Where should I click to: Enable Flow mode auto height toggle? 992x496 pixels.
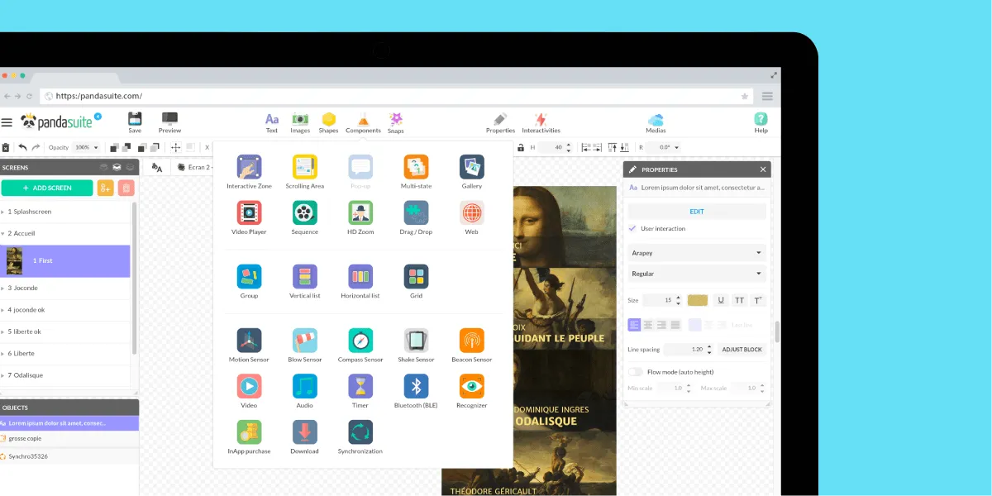[636, 372]
